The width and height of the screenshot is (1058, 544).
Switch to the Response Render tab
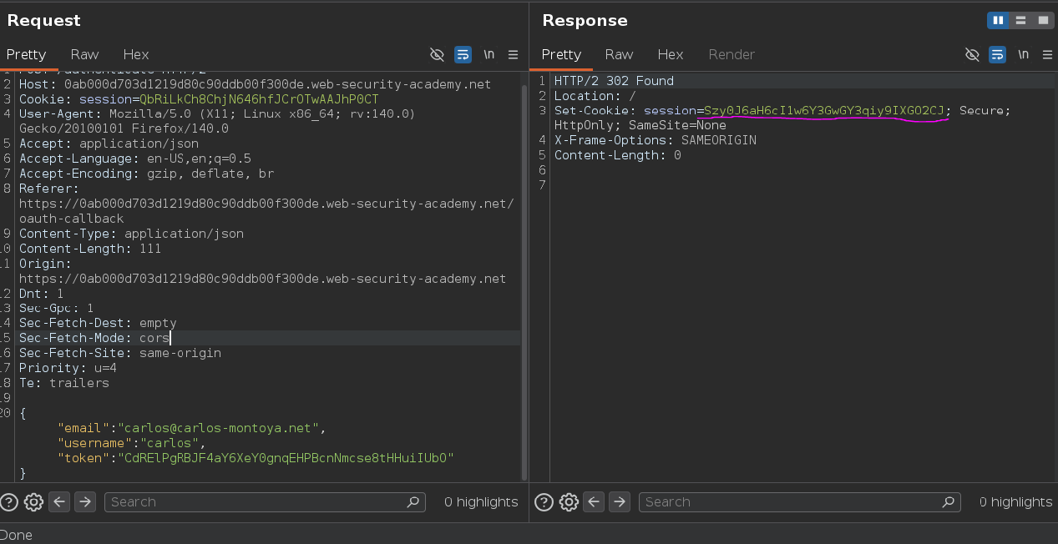731,55
